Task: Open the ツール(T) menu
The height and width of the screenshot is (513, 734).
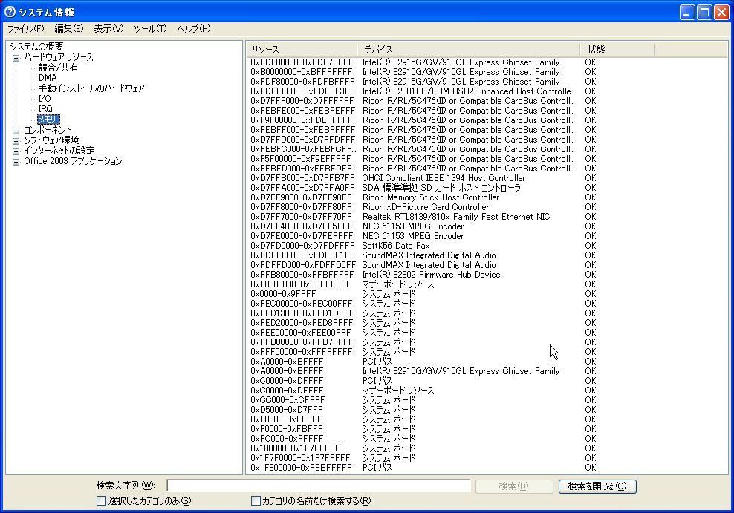Action: coord(150,29)
